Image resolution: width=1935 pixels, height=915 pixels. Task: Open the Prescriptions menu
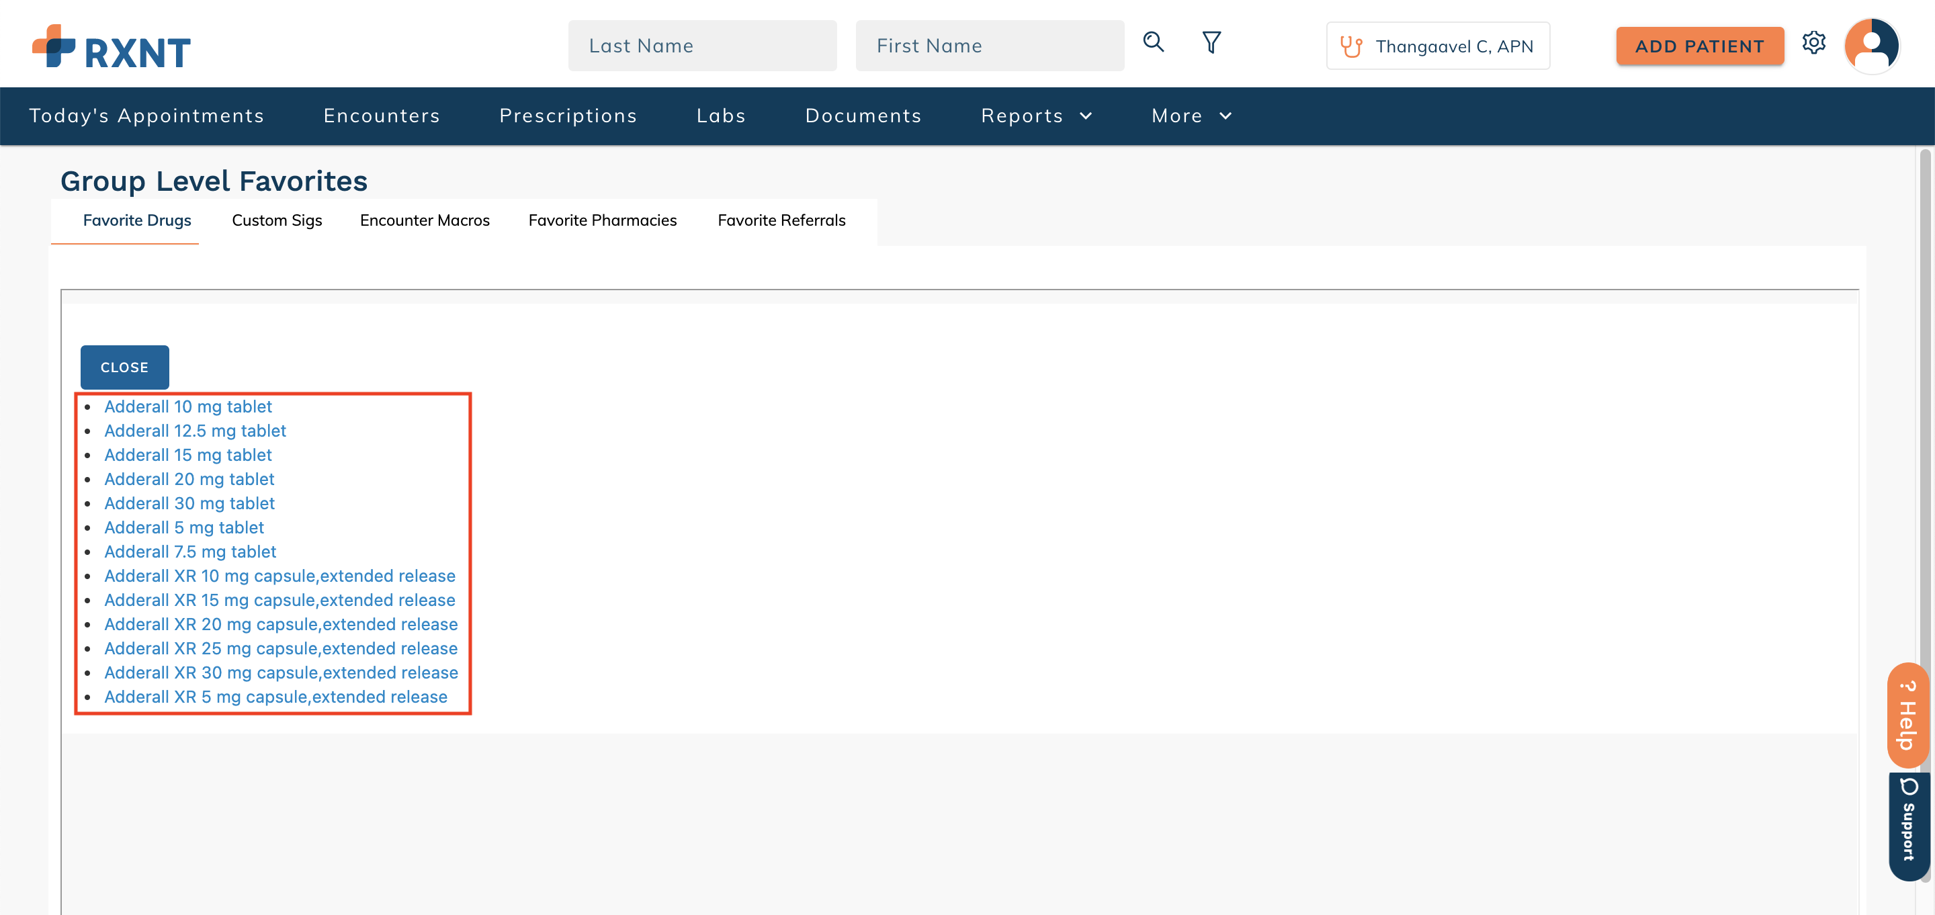click(568, 116)
